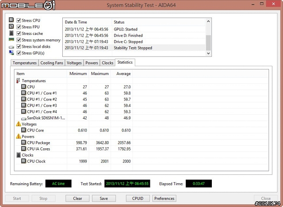Image resolution: width=283 pixels, height=207 pixels.
Task: Show the Clocks tab
Action: 107,63
